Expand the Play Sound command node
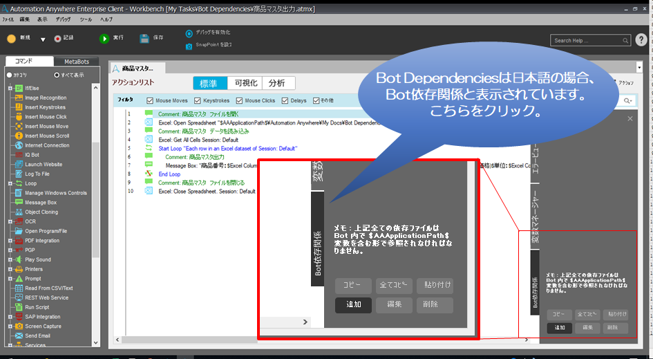The height and width of the screenshot is (359, 653). (x=10, y=259)
